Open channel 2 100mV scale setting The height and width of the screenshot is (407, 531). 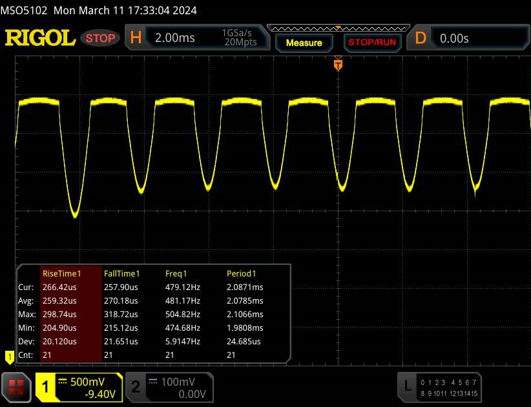pos(178,382)
